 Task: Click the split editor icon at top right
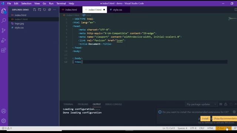[236, 10]
